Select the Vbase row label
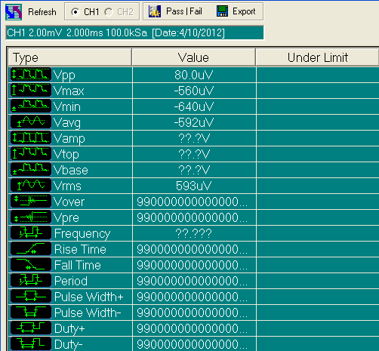The height and width of the screenshot is (351, 379). [x=71, y=170]
